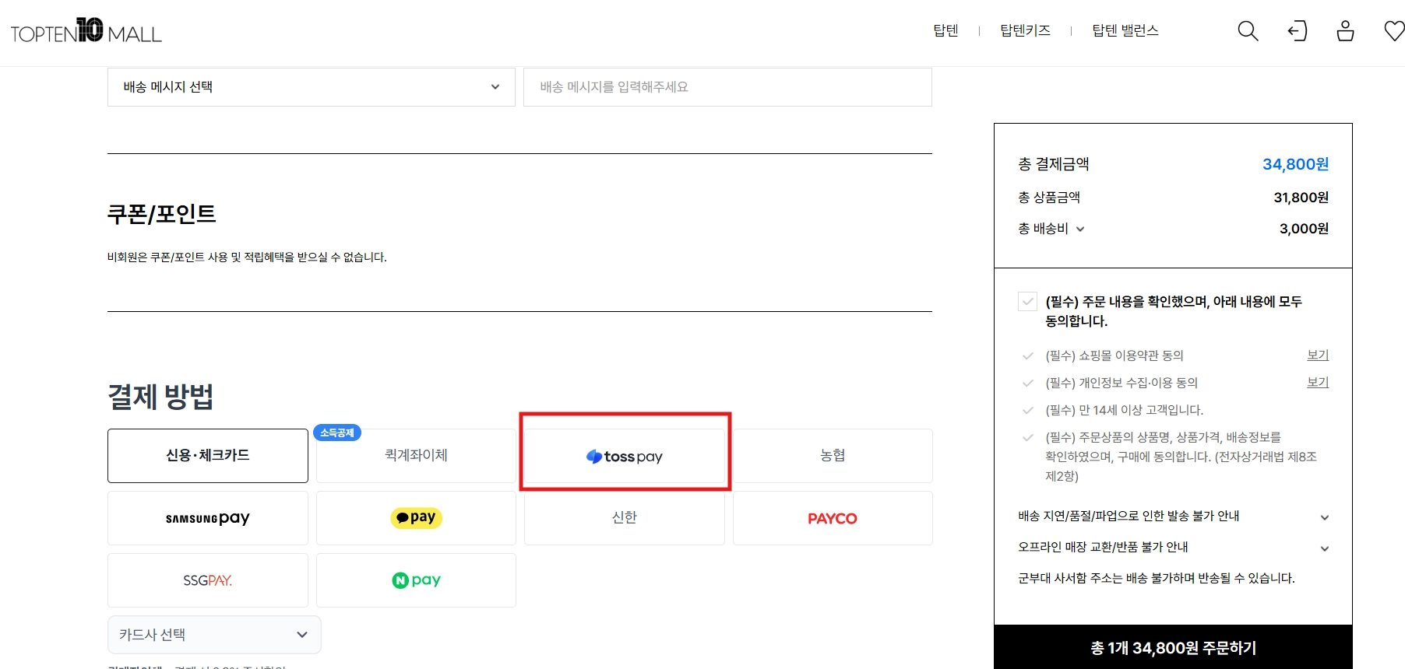Click the 3,000원 shipping fee value

point(1304,229)
